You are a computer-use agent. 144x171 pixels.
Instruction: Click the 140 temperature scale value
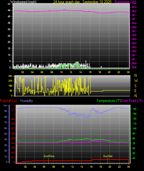coord(134,109)
